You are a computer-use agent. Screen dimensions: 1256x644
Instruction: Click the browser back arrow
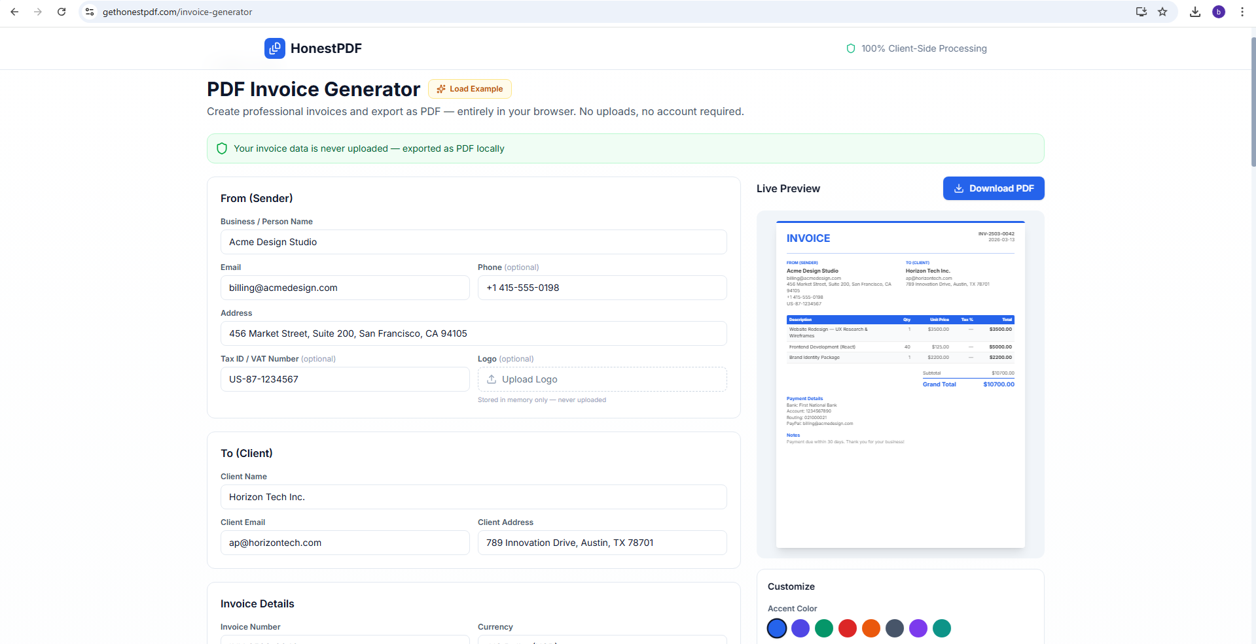(x=14, y=12)
